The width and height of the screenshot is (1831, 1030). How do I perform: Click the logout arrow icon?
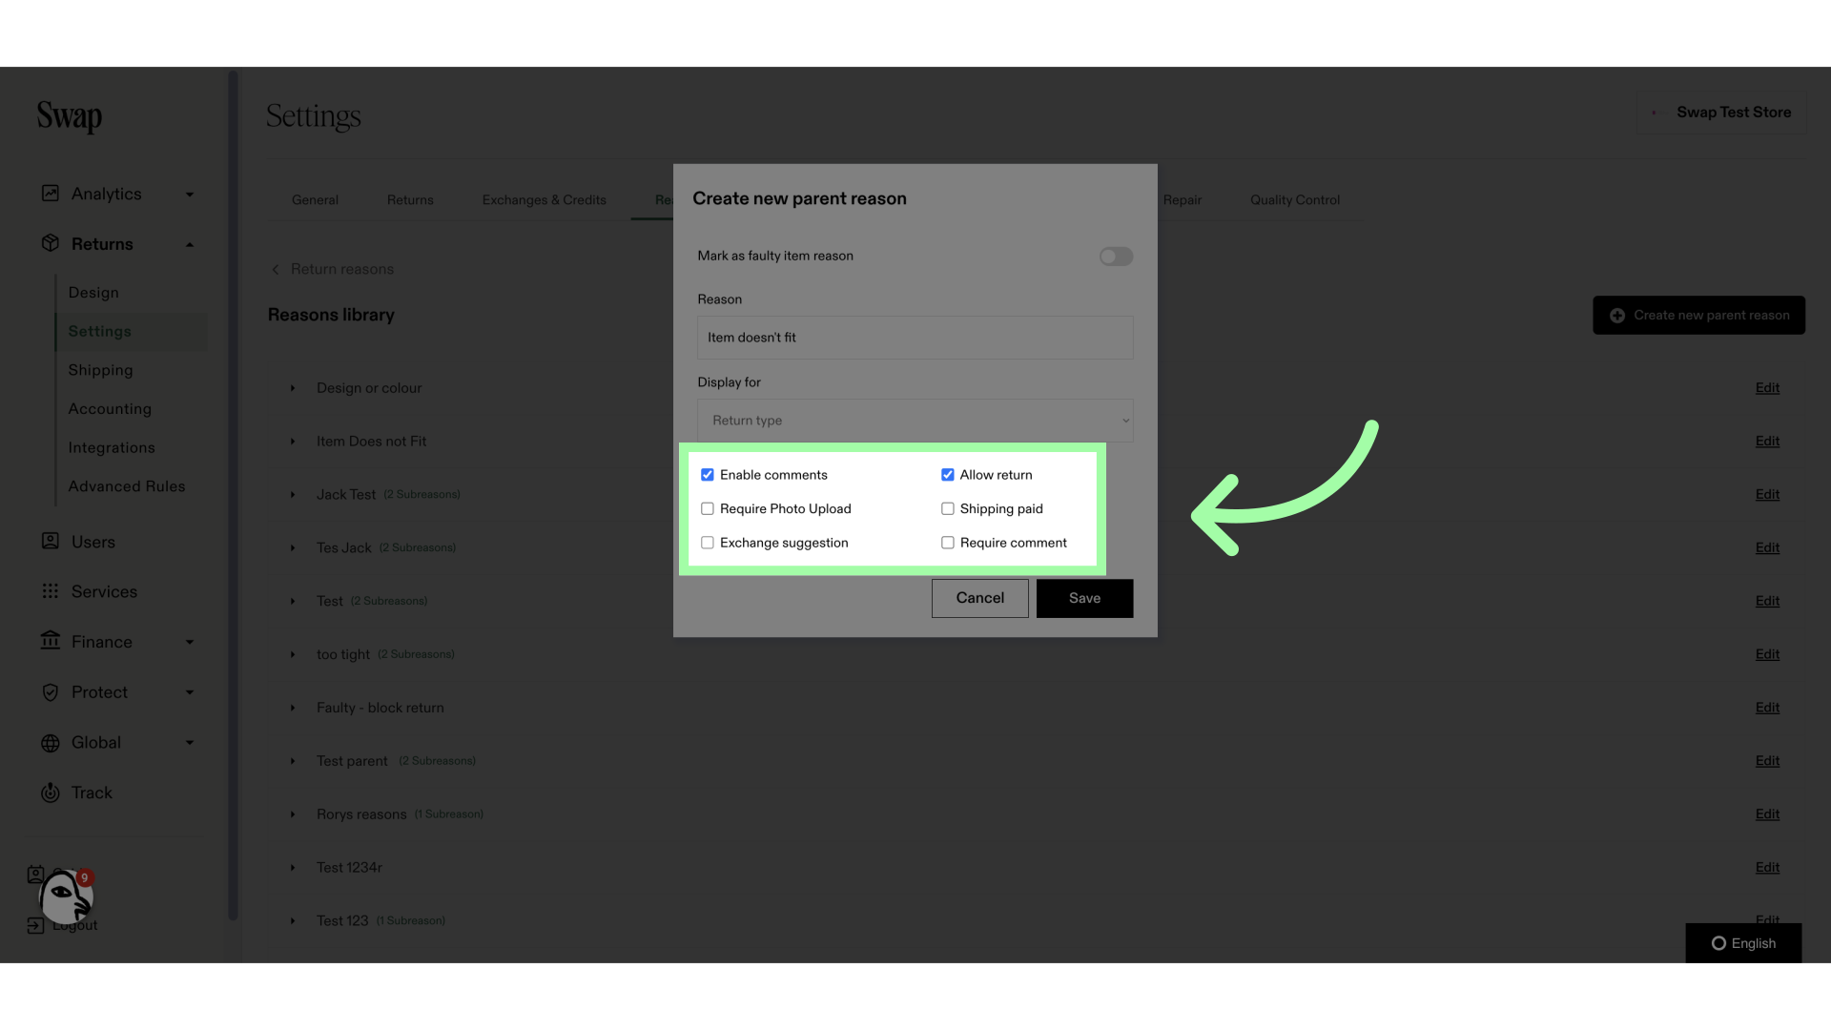tap(35, 925)
